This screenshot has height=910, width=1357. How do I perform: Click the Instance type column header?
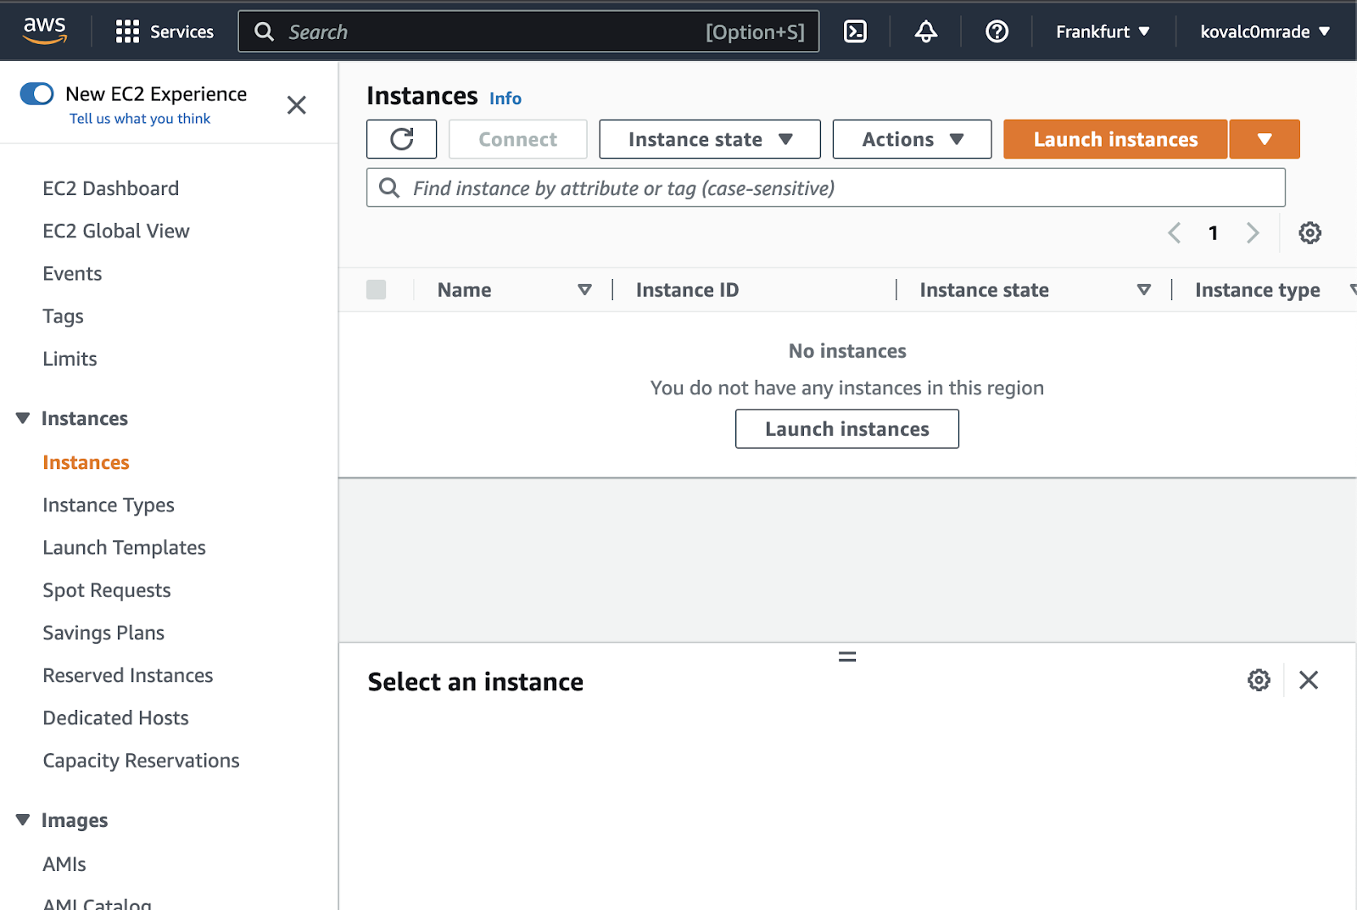tap(1257, 290)
